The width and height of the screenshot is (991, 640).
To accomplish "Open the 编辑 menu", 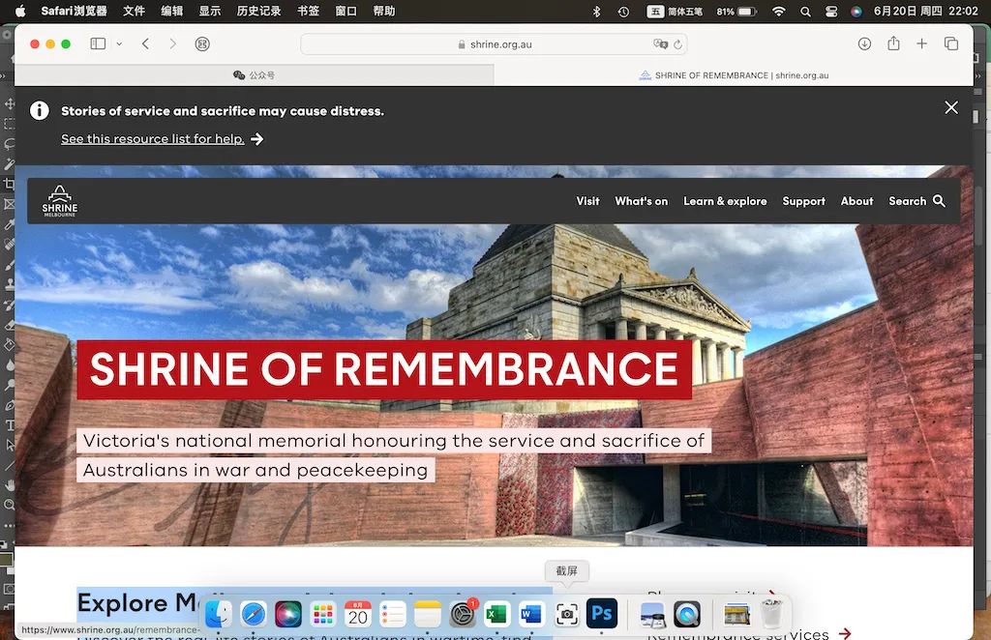I will click(x=172, y=11).
